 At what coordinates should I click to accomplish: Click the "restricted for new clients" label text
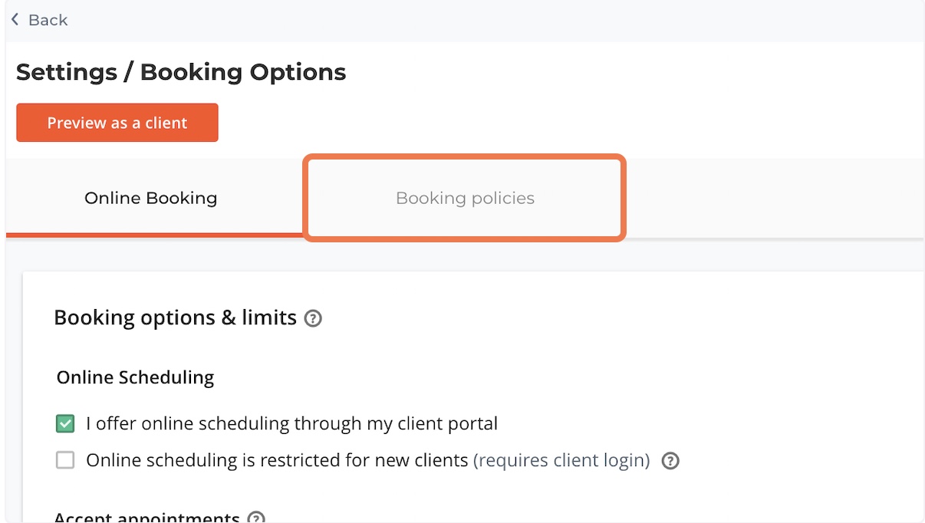tap(277, 460)
